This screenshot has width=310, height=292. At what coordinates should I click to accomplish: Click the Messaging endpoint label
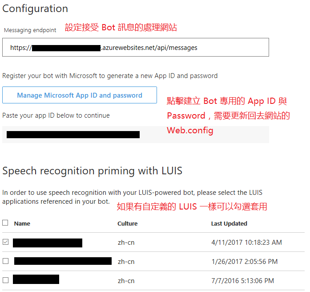coord(30,30)
